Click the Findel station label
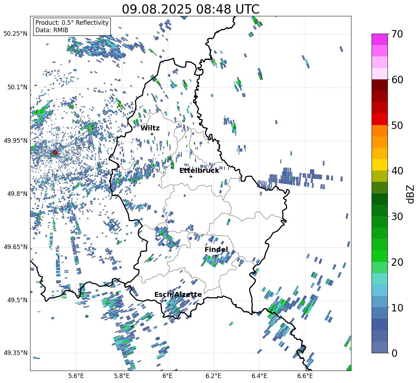 click(x=216, y=249)
